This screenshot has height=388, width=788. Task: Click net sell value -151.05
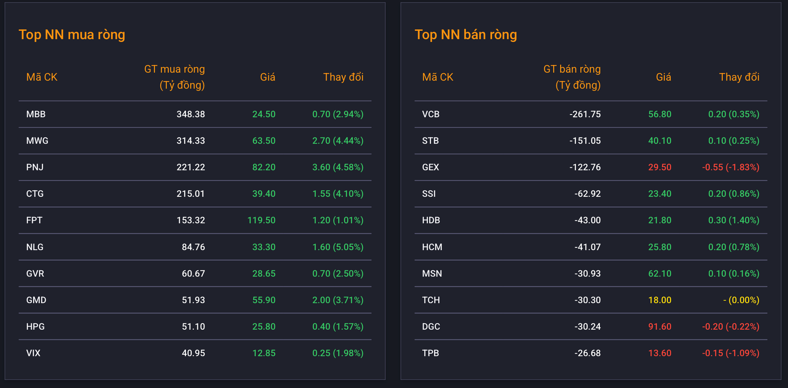585,141
